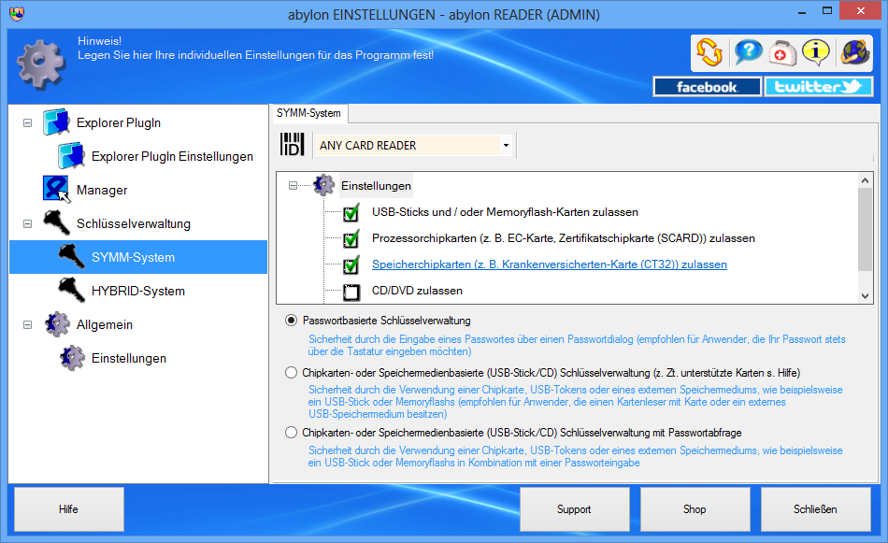Select Allgemein tree item

point(105,325)
